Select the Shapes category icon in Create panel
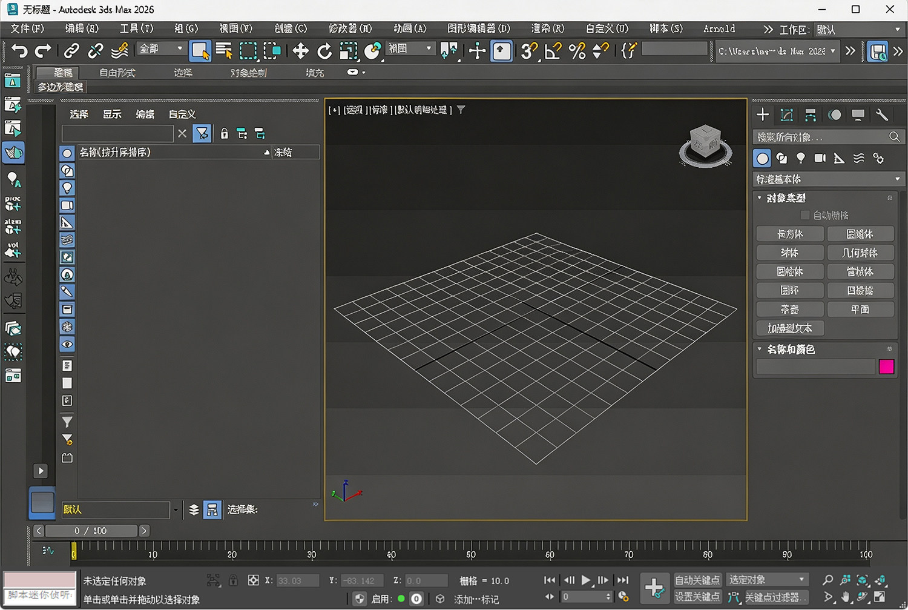Viewport: 908px width, 610px height. [x=781, y=159]
